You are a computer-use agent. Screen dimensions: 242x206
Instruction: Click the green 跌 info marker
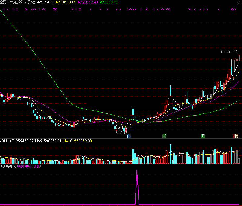click(x=203, y=136)
